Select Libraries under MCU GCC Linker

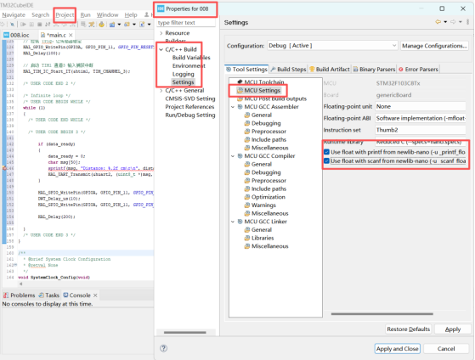coord(259,238)
